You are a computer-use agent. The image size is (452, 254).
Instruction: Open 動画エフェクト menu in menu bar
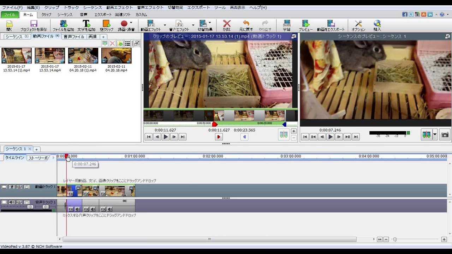tap(120, 7)
